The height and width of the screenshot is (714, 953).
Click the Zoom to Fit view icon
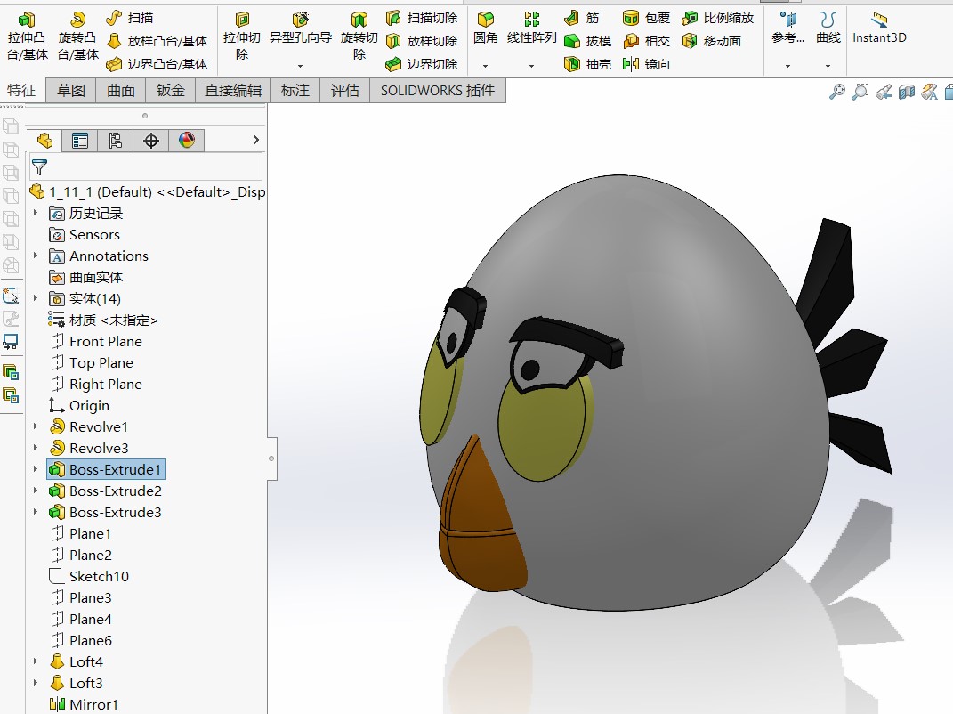(x=837, y=92)
